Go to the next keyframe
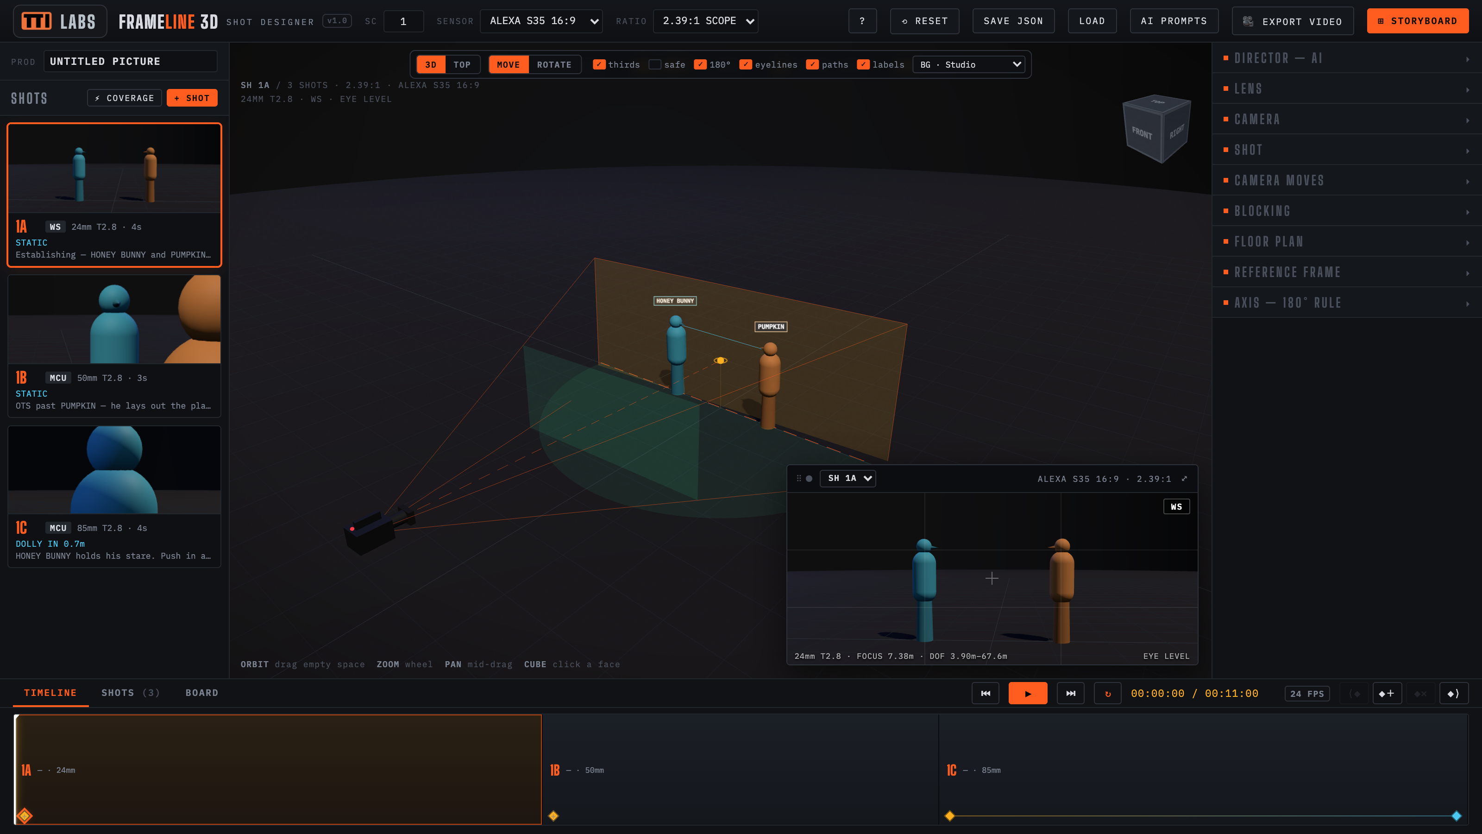The height and width of the screenshot is (834, 1482). [x=1453, y=693]
